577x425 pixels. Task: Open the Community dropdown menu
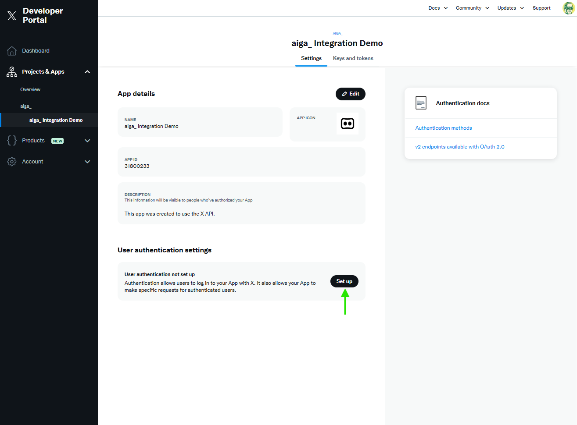pos(472,8)
